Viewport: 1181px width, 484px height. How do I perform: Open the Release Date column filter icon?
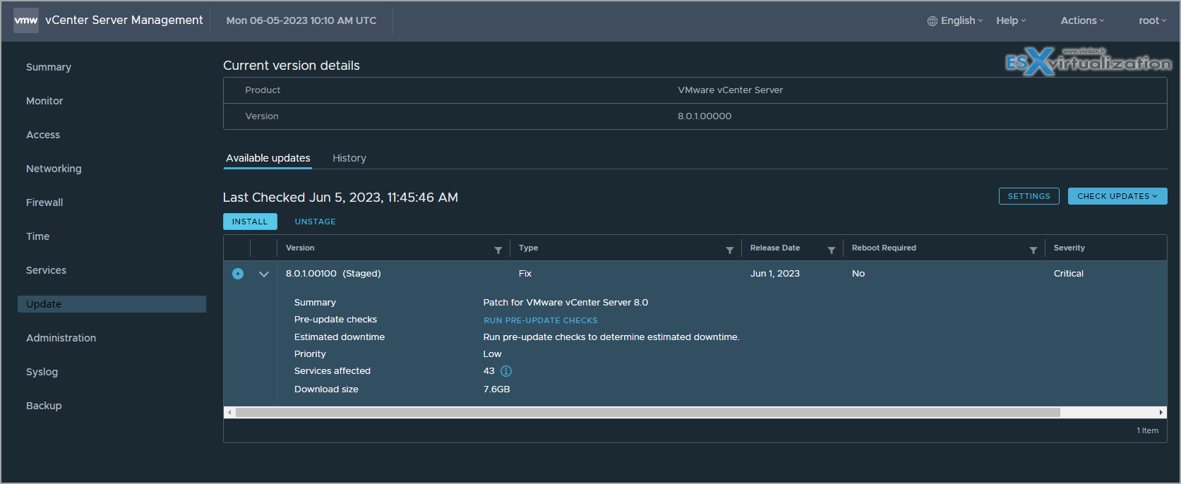click(832, 250)
